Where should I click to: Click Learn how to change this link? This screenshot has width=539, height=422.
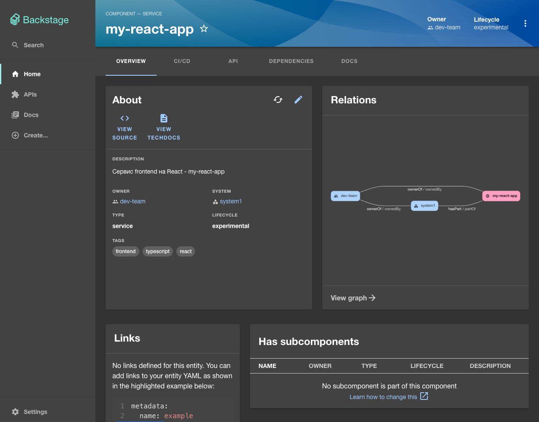tap(389, 396)
